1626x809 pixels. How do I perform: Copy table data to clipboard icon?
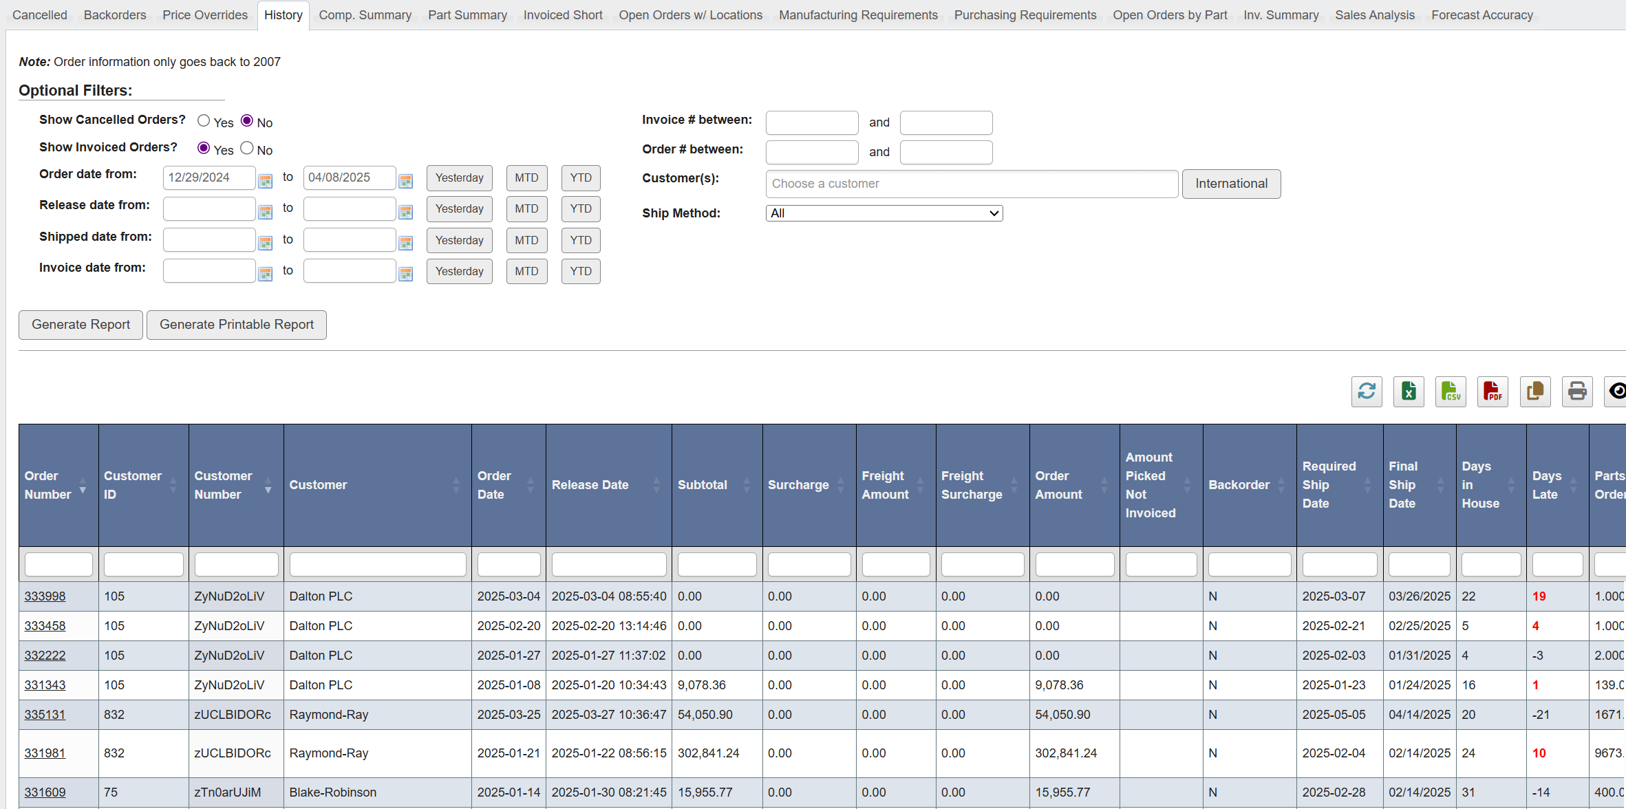1534,391
